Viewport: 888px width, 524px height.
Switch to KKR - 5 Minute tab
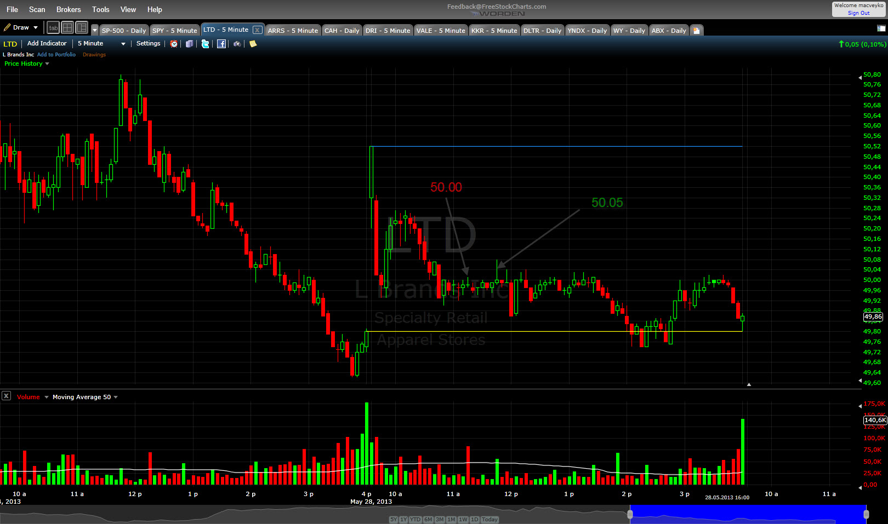click(x=494, y=31)
